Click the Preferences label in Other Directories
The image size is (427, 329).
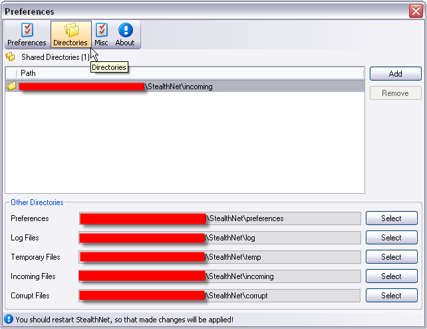[x=30, y=218]
